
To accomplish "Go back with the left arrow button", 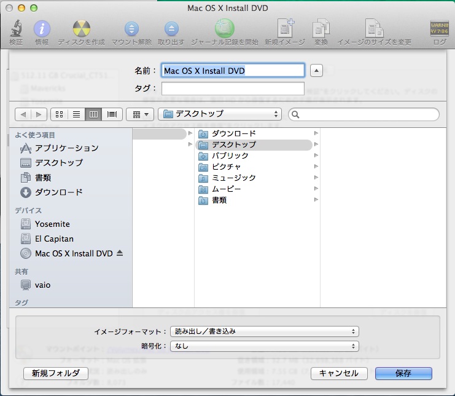I will coord(23,114).
